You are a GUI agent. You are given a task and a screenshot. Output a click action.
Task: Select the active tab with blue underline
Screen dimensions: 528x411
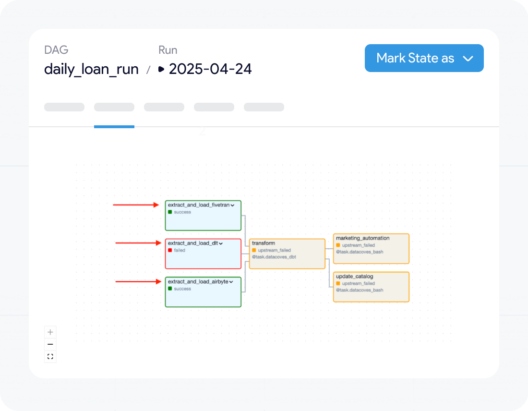coord(114,107)
